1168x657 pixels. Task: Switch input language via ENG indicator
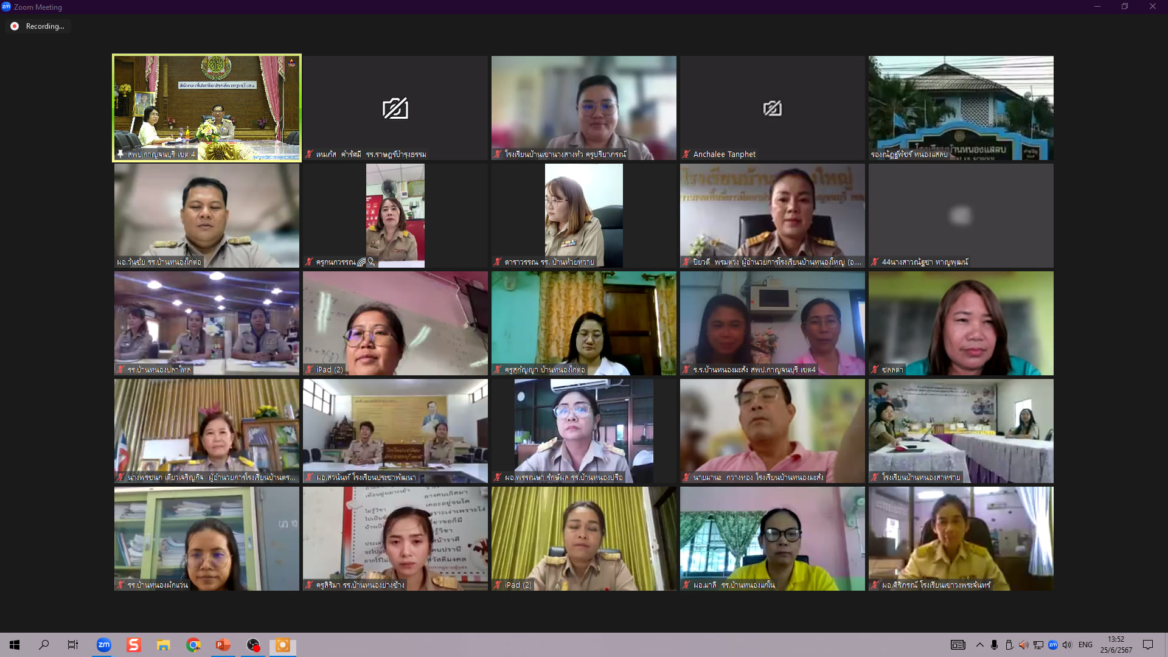point(1085,645)
